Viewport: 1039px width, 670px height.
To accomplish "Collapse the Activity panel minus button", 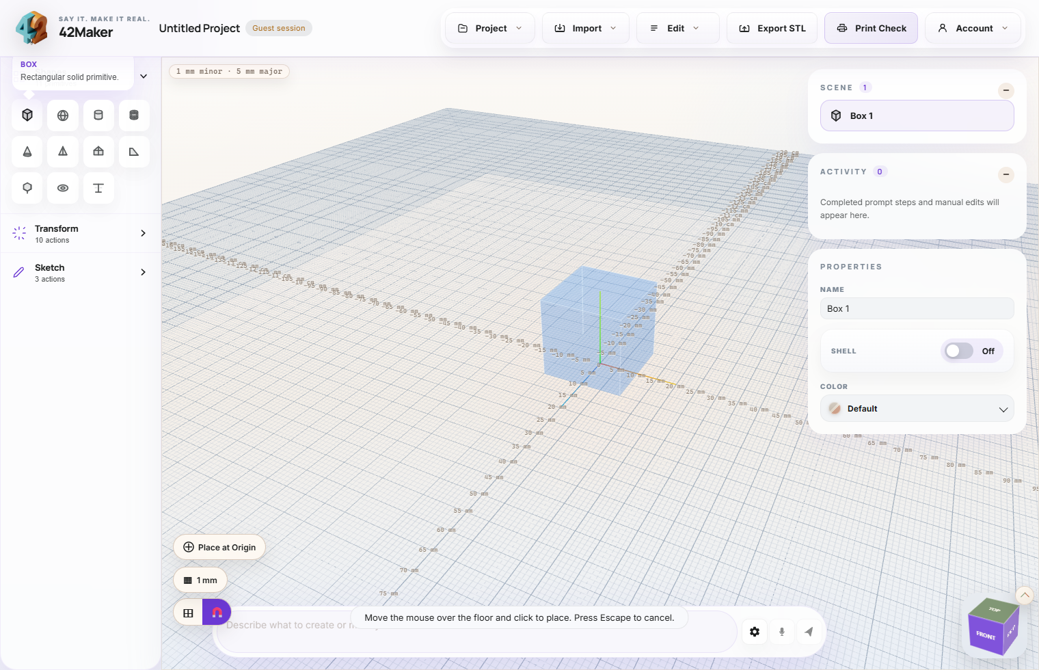I will coord(1006,174).
